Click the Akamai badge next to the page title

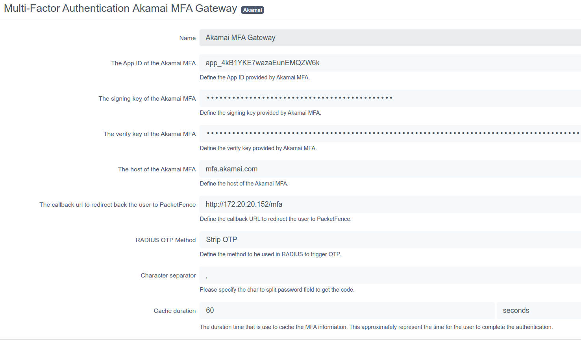click(252, 10)
